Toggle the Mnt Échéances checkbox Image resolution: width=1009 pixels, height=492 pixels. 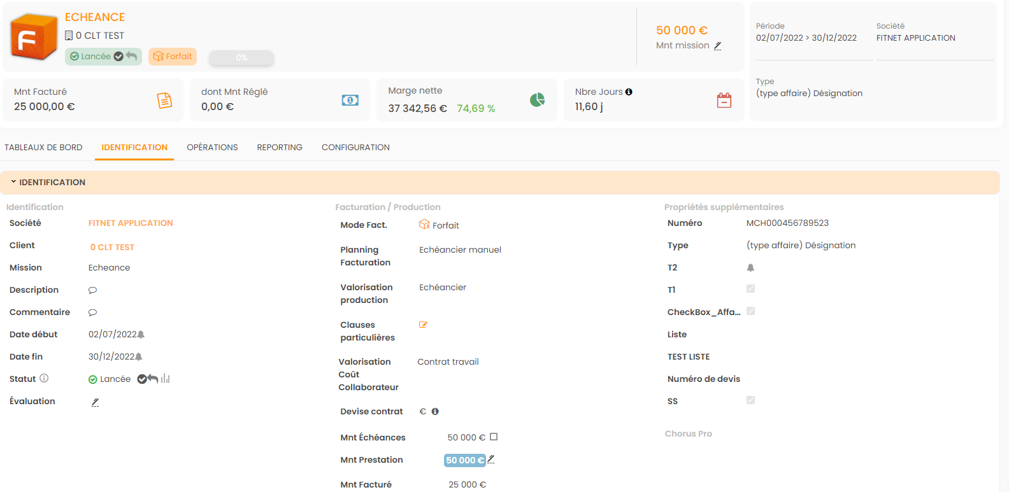tap(494, 437)
